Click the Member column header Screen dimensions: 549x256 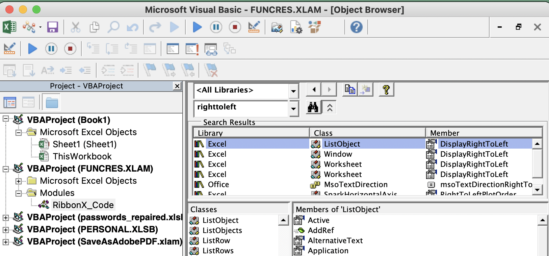click(x=484, y=133)
